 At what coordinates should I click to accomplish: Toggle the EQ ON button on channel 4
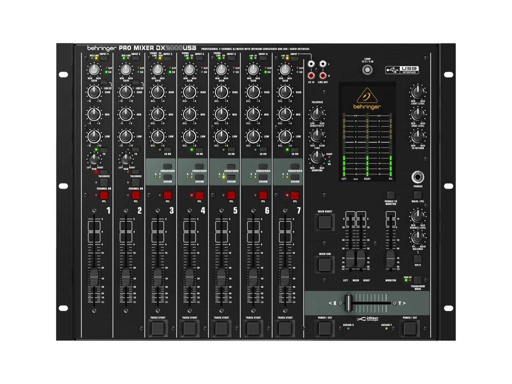(x=199, y=150)
